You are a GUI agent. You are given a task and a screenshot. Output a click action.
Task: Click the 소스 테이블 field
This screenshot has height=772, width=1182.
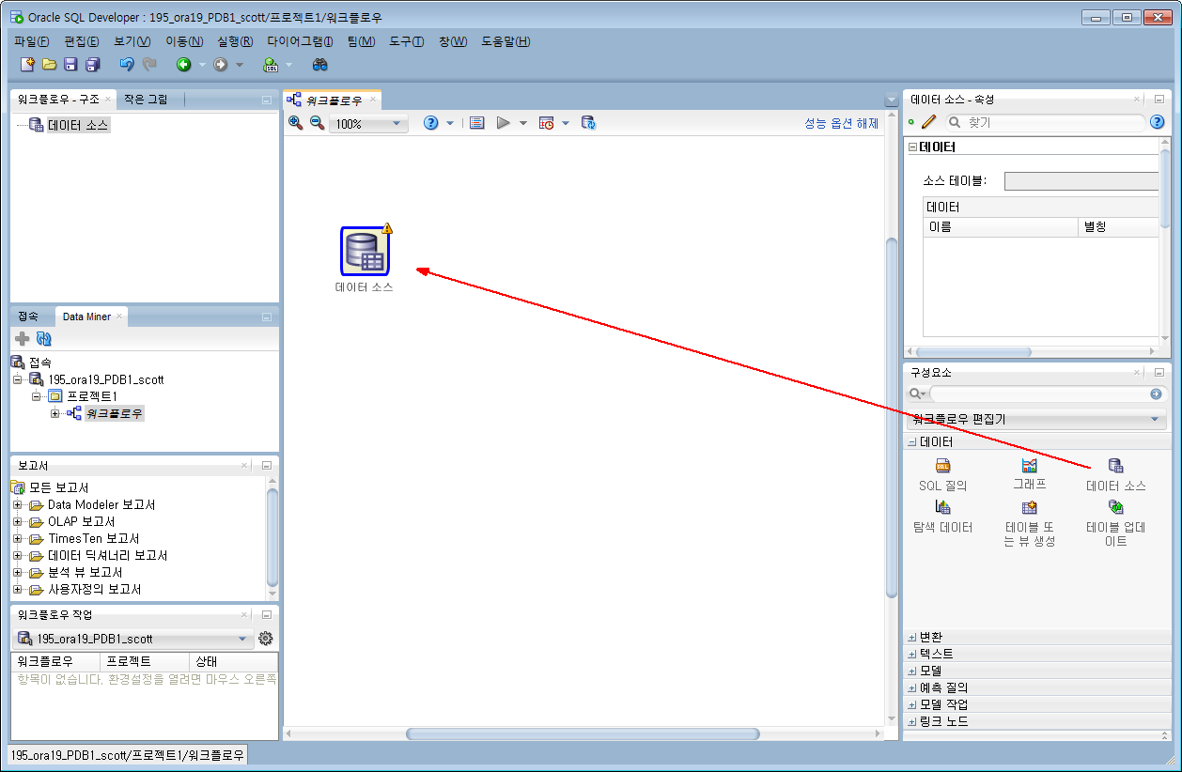pyautogui.click(x=1082, y=181)
